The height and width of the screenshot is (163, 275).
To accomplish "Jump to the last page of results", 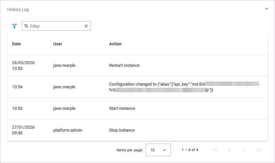I will [258, 150].
